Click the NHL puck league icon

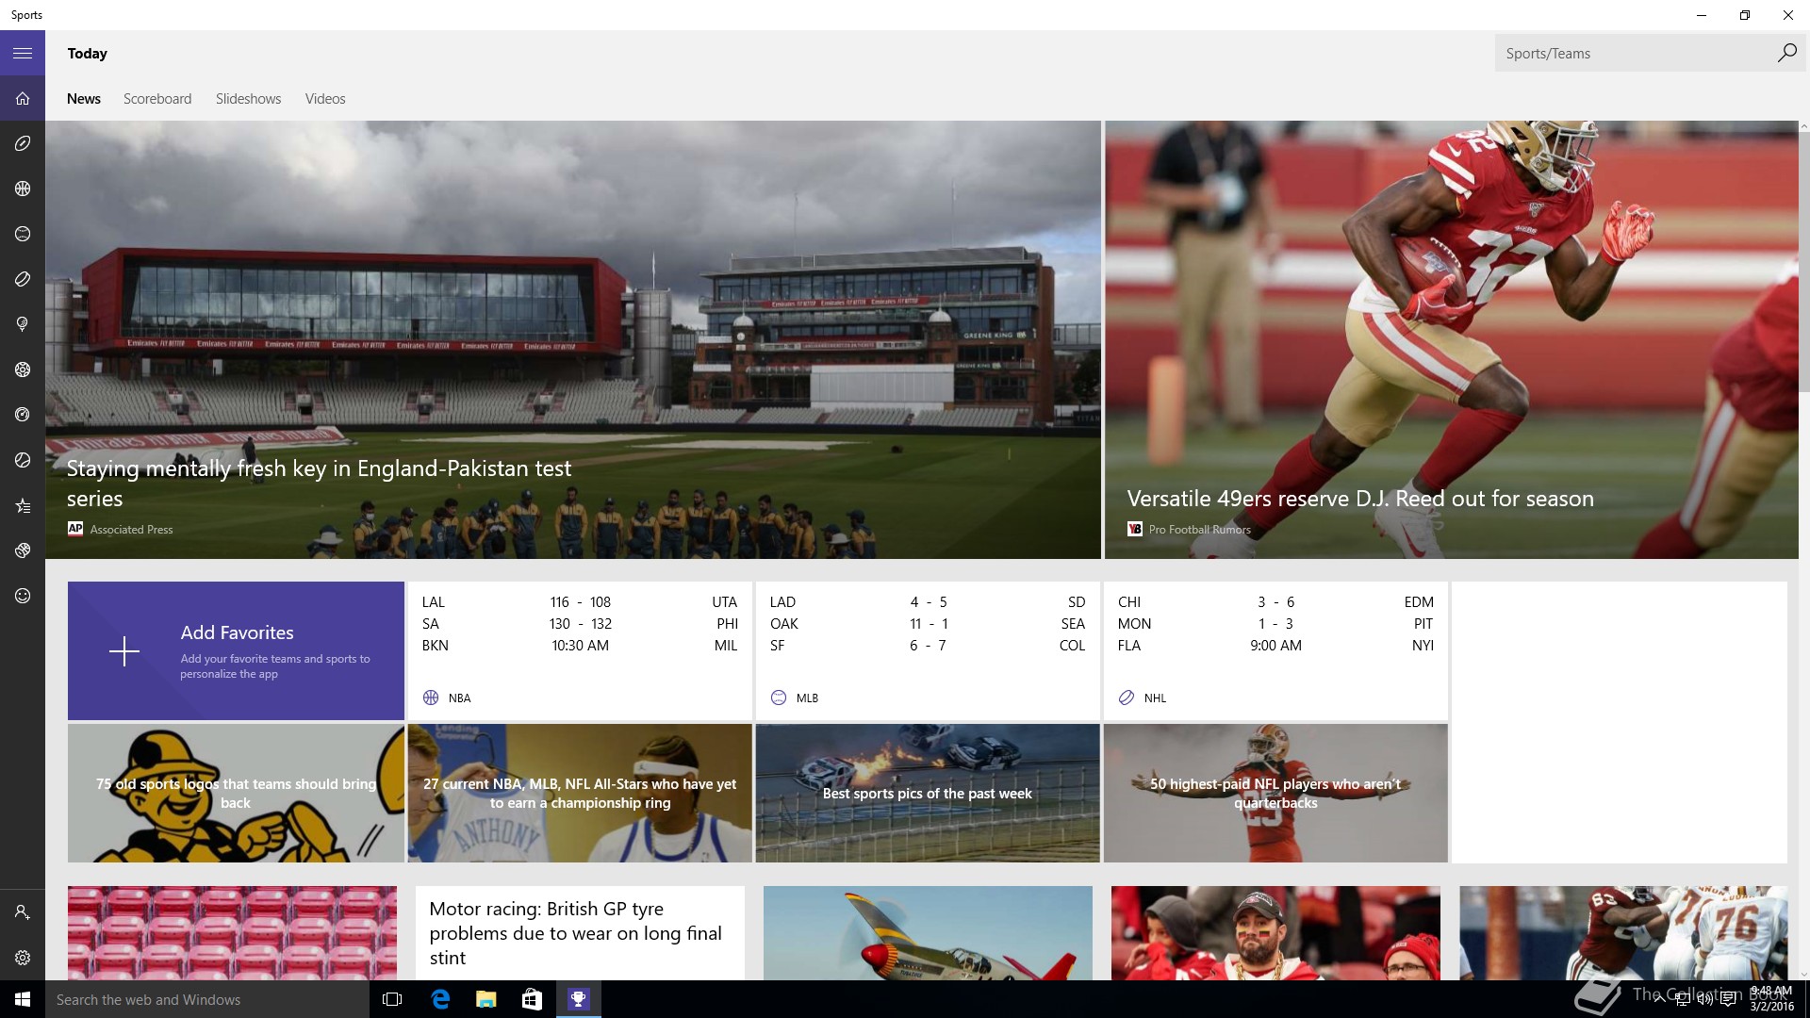click(x=1127, y=698)
